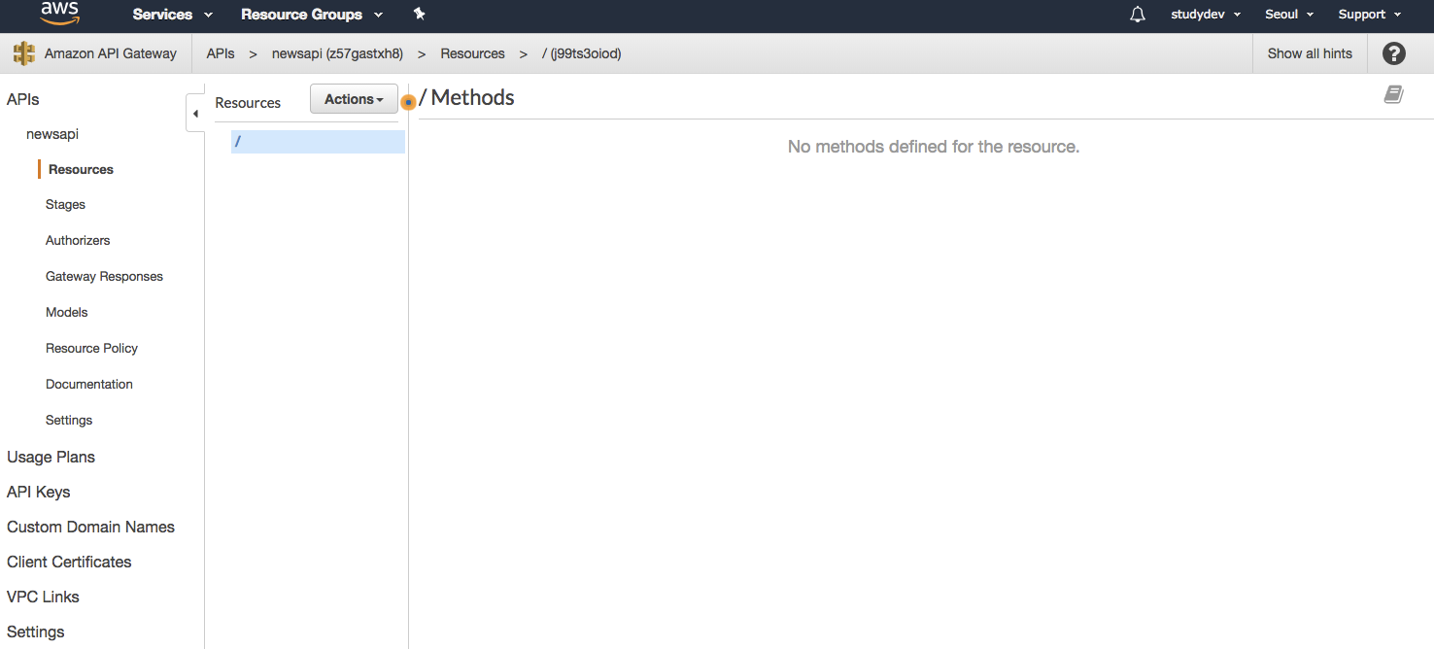
Task: Click the Resources panel heading
Action: point(248,103)
